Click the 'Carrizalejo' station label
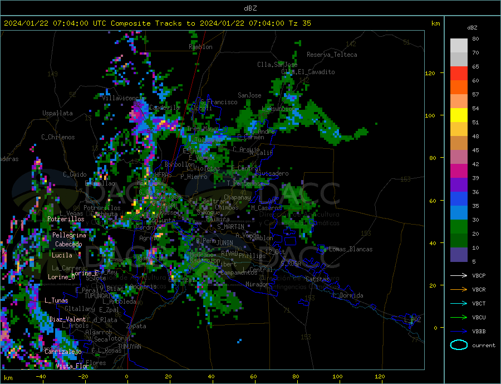The width and height of the screenshot is (501, 384). (63, 352)
